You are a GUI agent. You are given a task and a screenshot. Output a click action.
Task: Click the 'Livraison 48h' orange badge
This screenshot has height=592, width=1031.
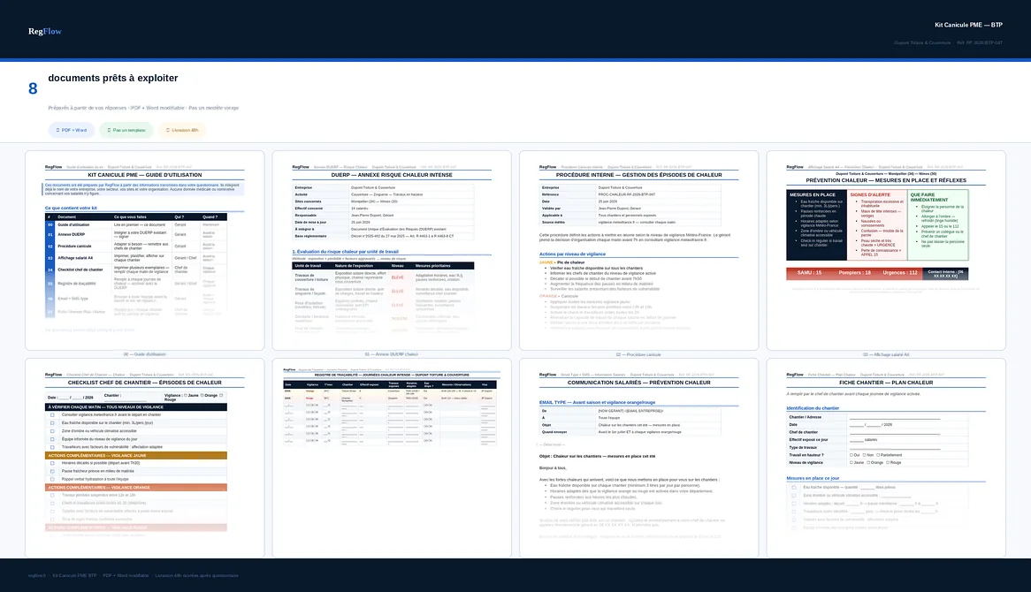pos(182,130)
